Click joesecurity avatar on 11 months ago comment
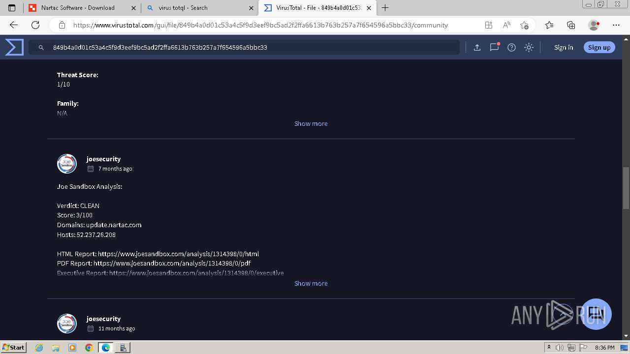The height and width of the screenshot is (354, 630). 67,324
